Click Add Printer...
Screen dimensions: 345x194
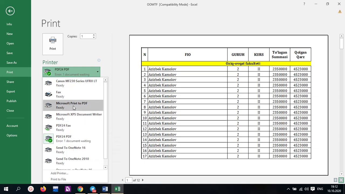(59, 173)
